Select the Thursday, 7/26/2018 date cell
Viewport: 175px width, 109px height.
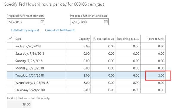click(40, 90)
